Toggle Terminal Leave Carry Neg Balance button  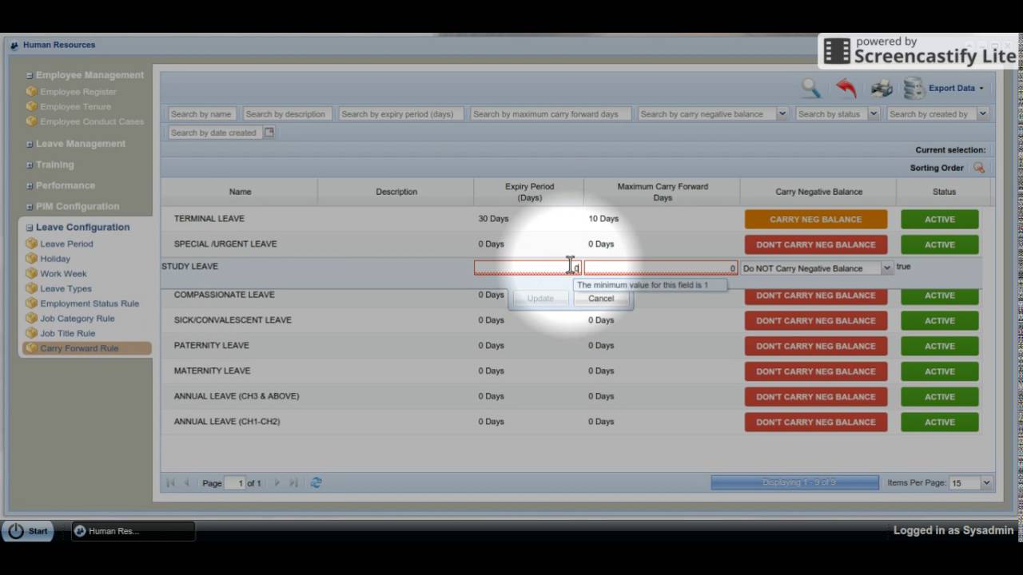click(816, 219)
